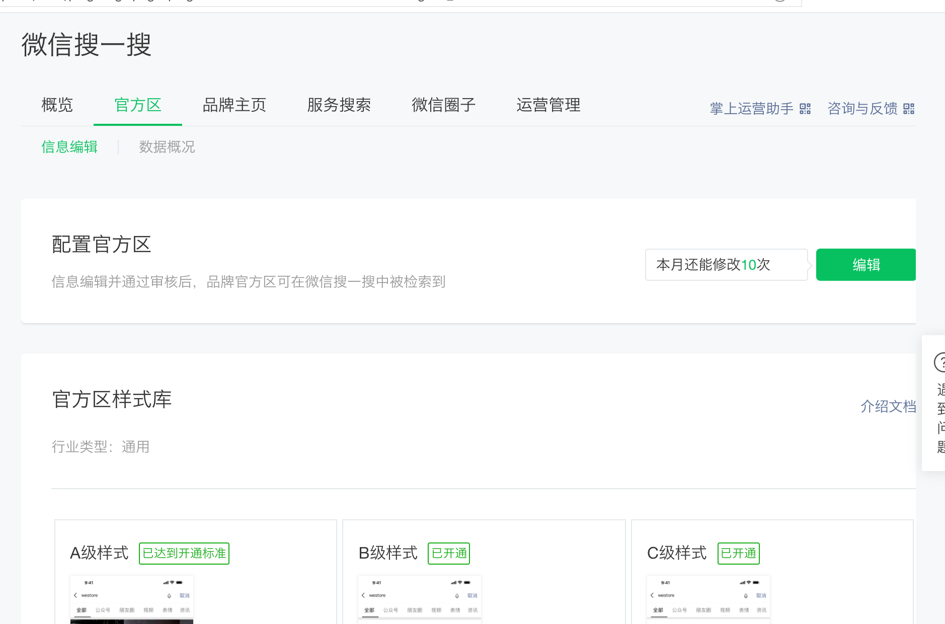Viewport: 945px width, 624px height.
Task: Switch to the 运营管理 tab
Action: [548, 105]
